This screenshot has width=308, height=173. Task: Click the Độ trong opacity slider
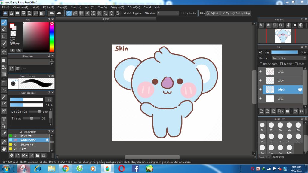point(285,52)
